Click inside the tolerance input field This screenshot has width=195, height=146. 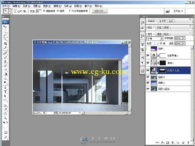click(x=39, y=11)
